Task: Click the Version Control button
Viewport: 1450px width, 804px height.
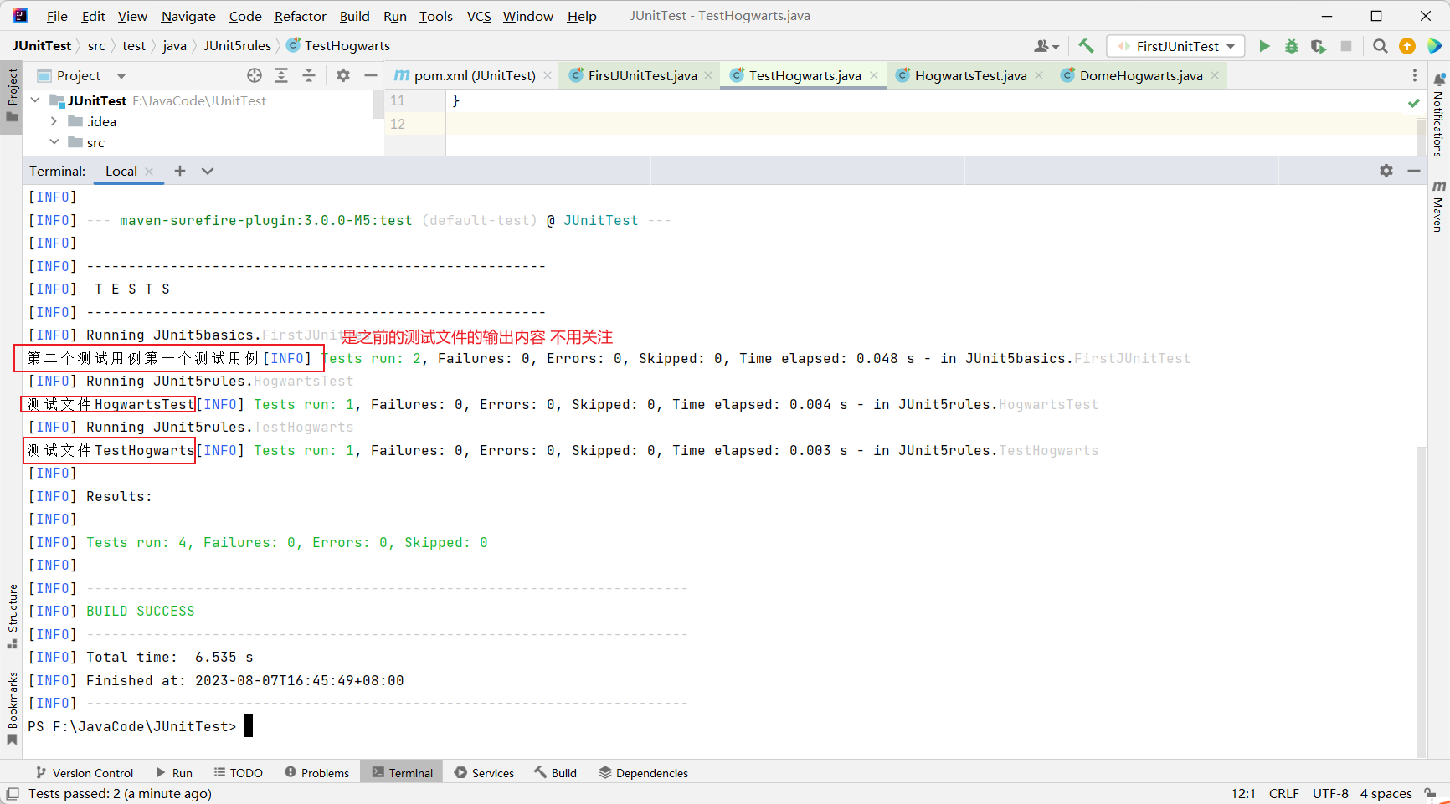Action: pyautogui.click(x=85, y=772)
